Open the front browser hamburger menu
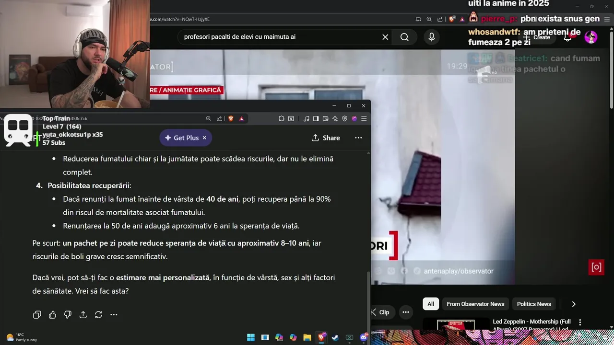 click(364, 119)
